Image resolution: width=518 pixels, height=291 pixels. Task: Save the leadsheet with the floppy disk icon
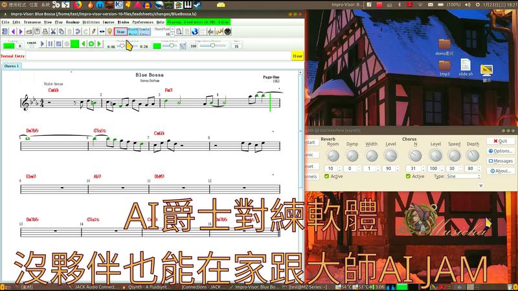click(x=38, y=31)
